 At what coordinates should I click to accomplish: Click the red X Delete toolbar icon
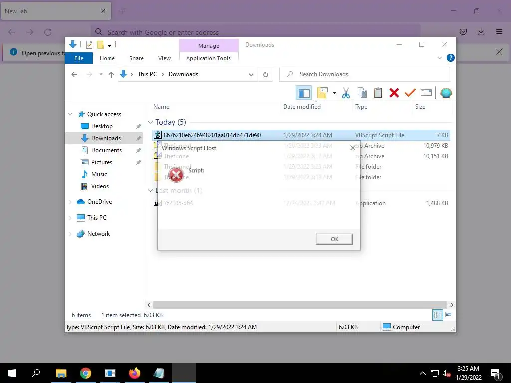(x=394, y=93)
